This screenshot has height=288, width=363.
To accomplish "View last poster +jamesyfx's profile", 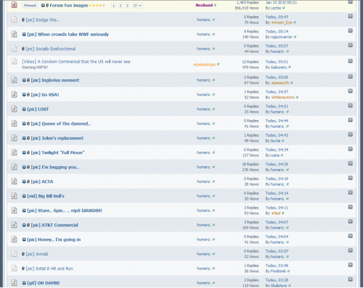I will point(280,83).
